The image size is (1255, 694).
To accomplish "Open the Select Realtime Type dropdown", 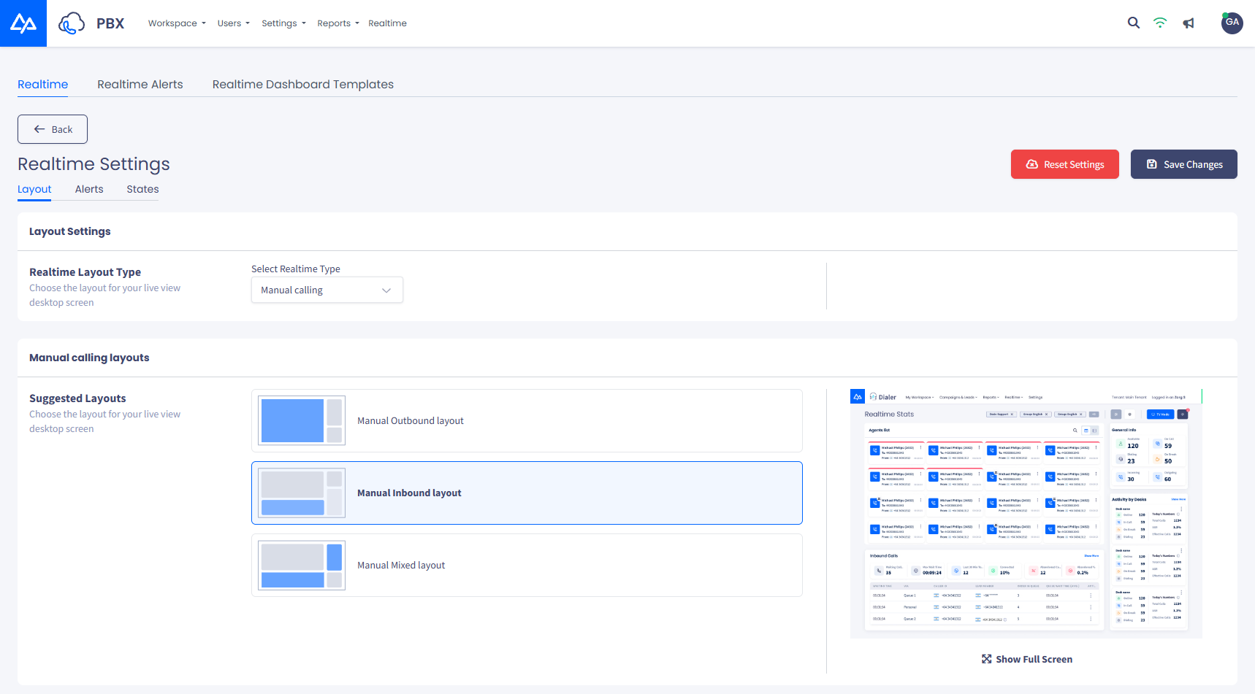I will (327, 290).
